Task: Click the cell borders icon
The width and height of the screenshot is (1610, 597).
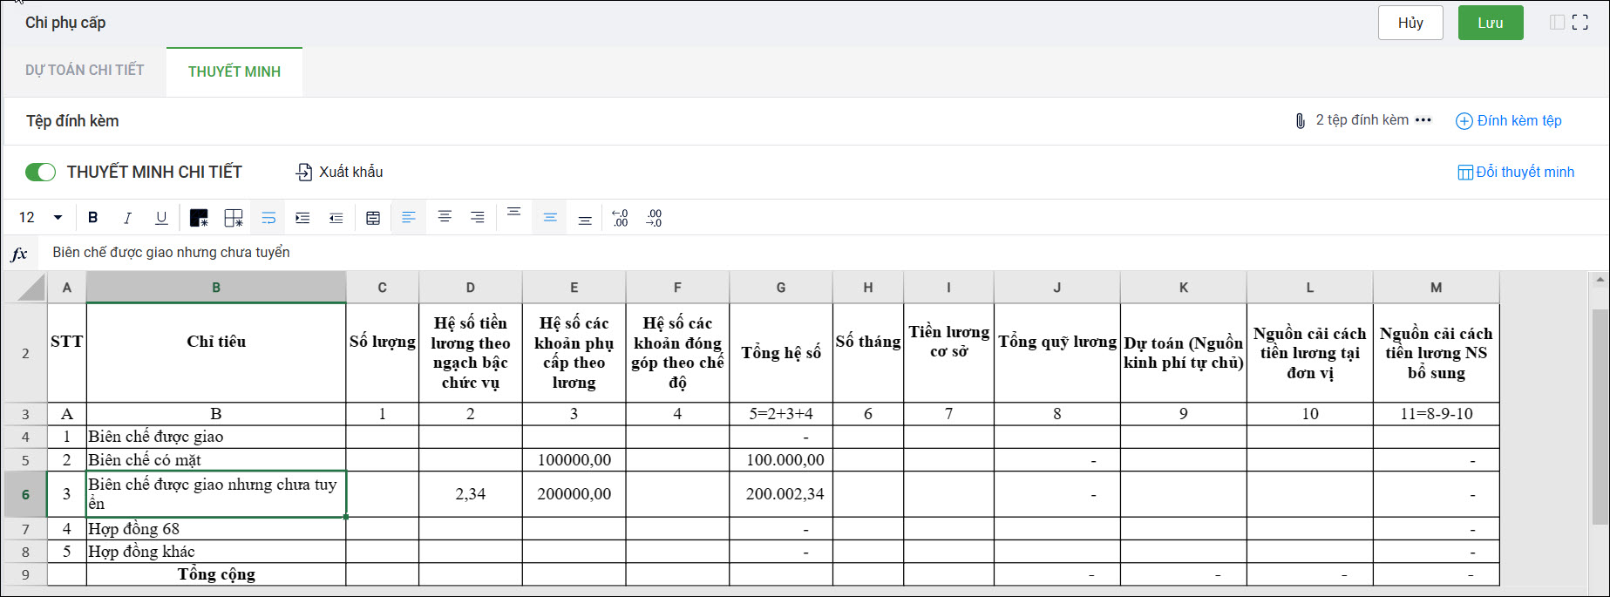Action: [234, 218]
